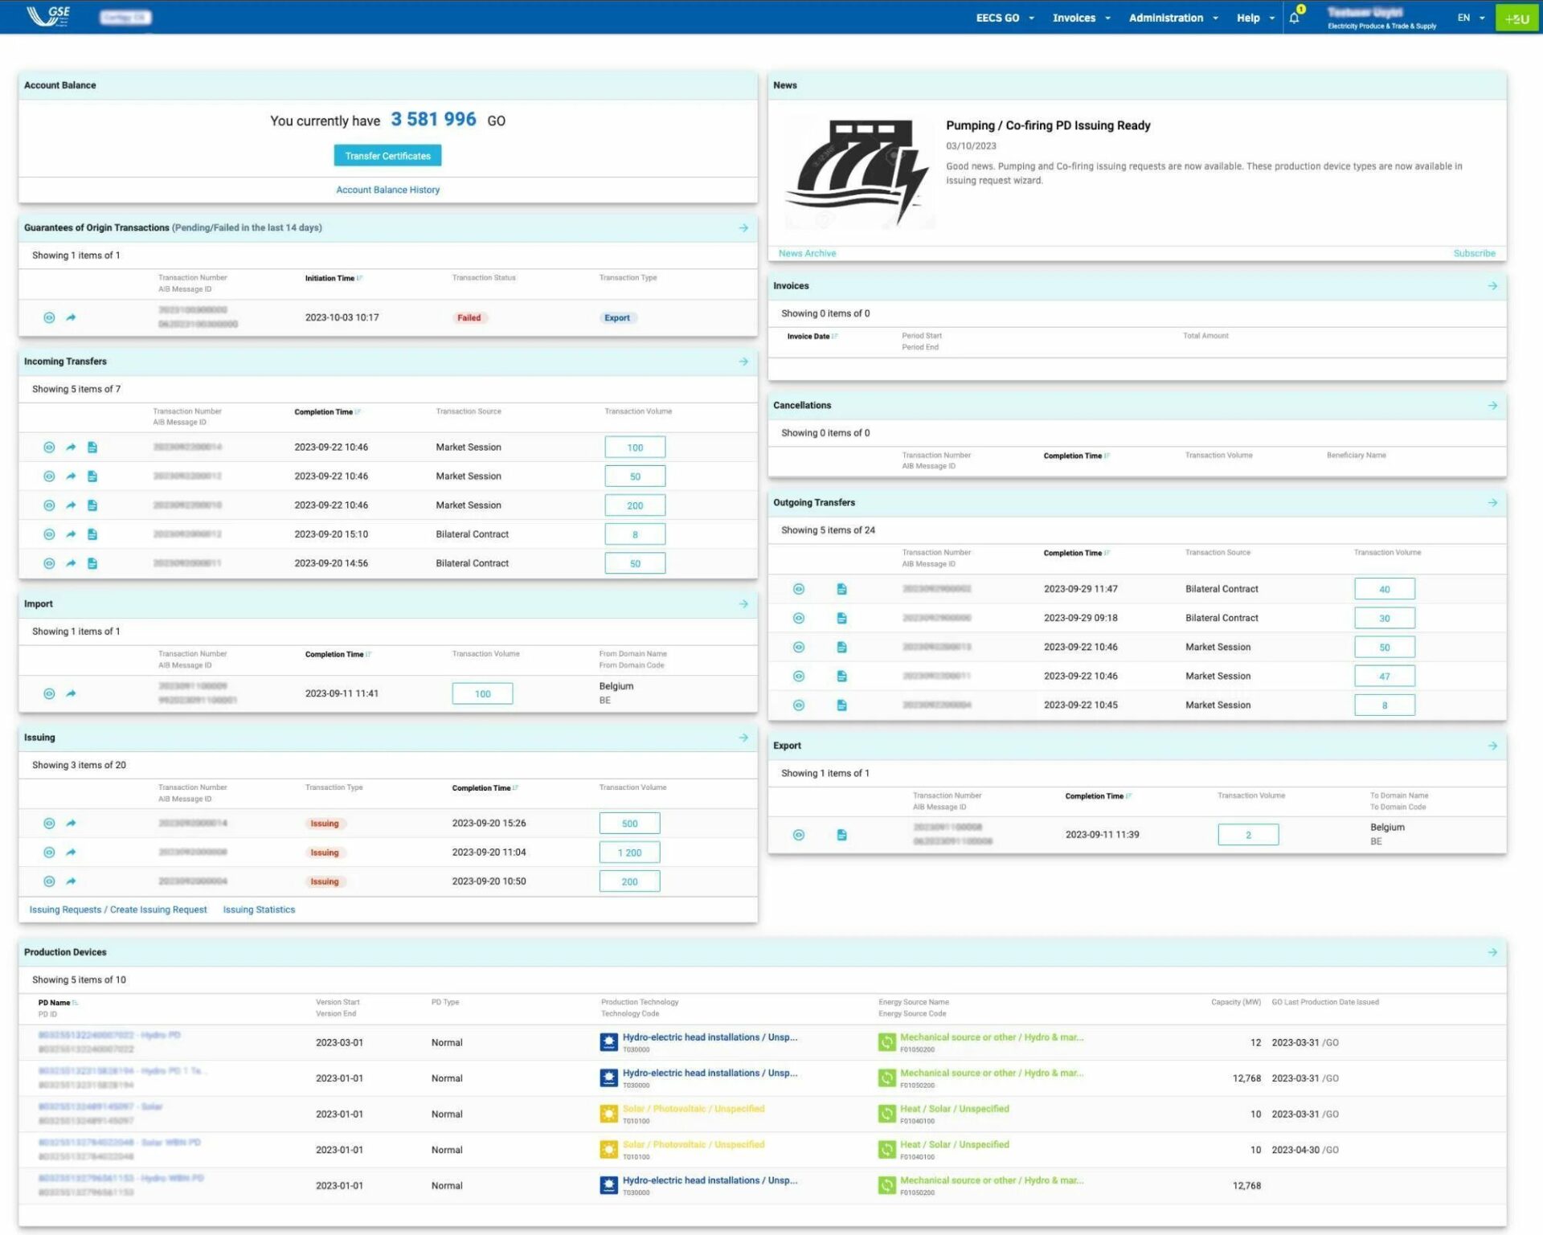Click the share arrow icon on the failed Export transaction

coord(71,317)
